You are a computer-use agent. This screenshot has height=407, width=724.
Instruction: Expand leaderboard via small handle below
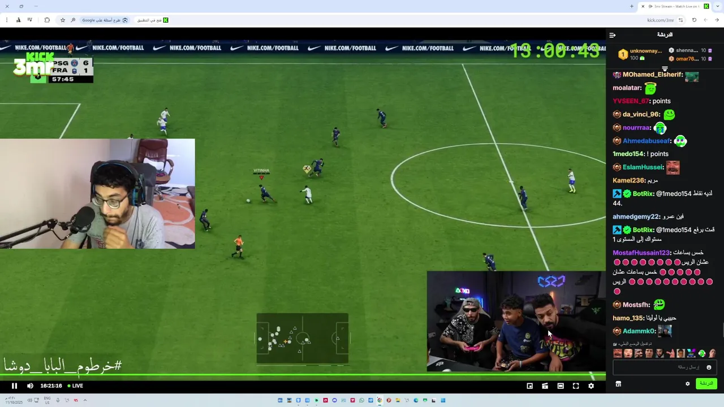coord(665,68)
